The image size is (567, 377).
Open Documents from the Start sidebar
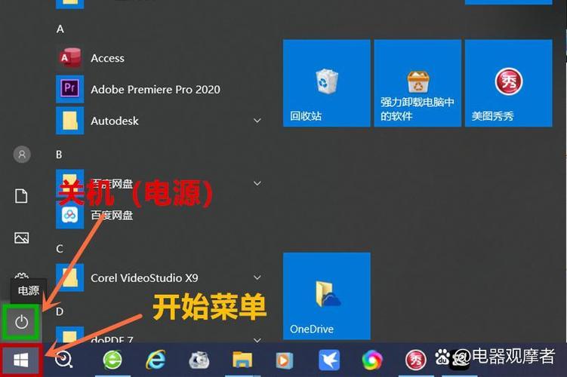pyautogui.click(x=21, y=196)
